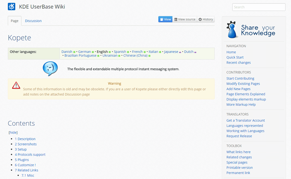
Task: Open Special pages
Action: tap(237, 163)
